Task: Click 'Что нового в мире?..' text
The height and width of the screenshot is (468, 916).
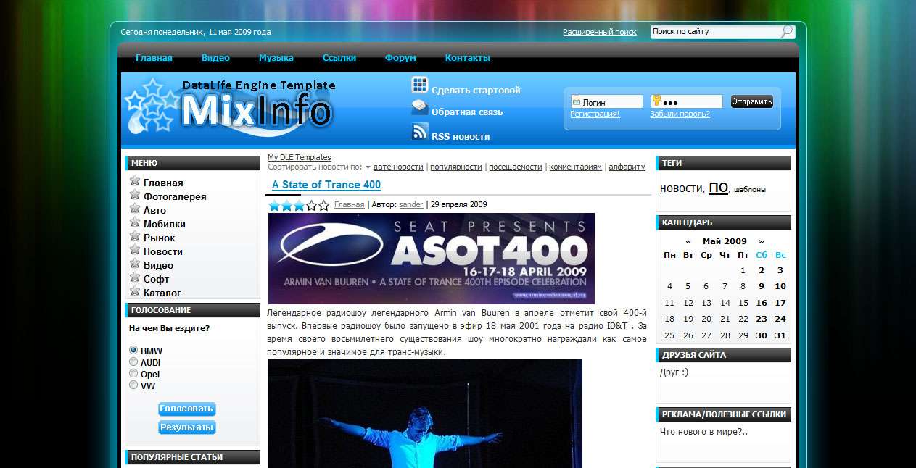Action: click(703, 432)
